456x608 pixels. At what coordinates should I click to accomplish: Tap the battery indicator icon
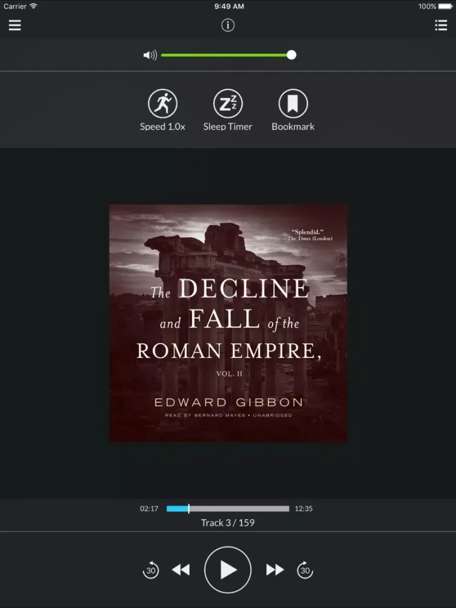[x=445, y=6]
